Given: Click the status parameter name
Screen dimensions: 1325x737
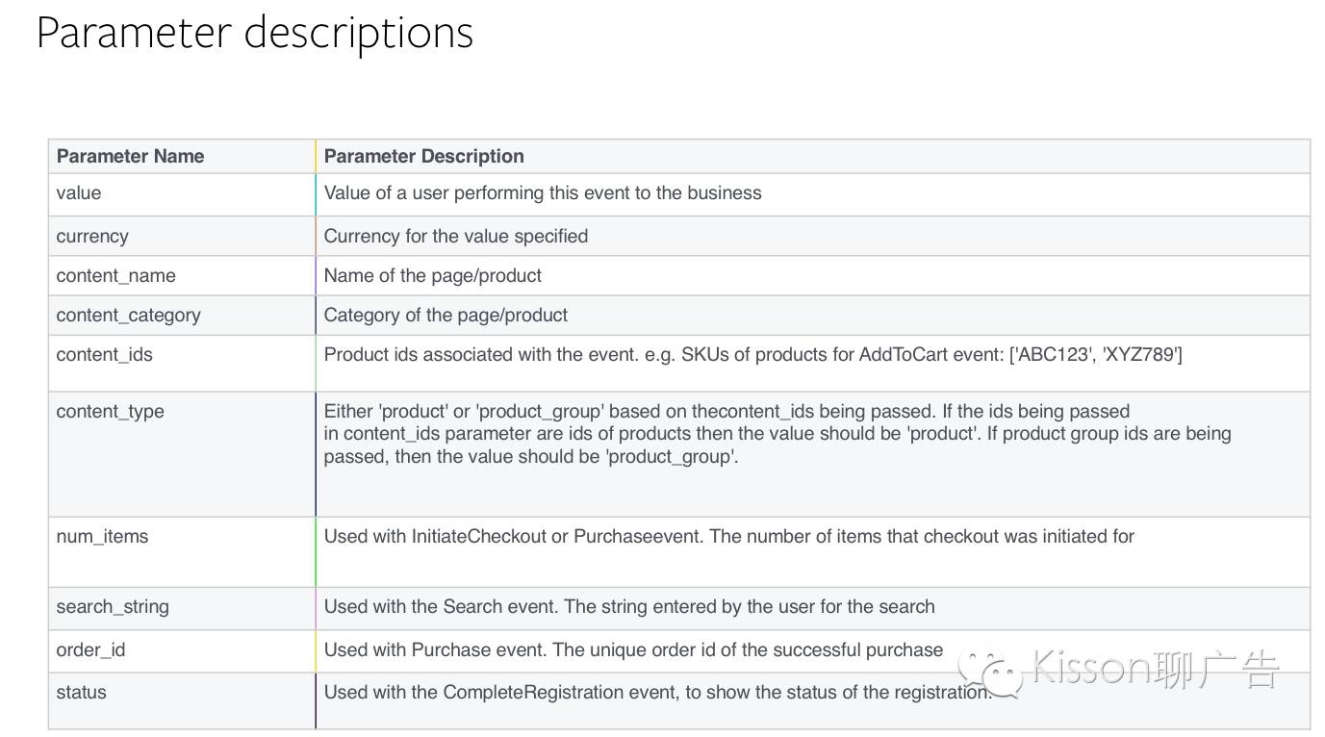Looking at the screenshot, I should [x=81, y=692].
